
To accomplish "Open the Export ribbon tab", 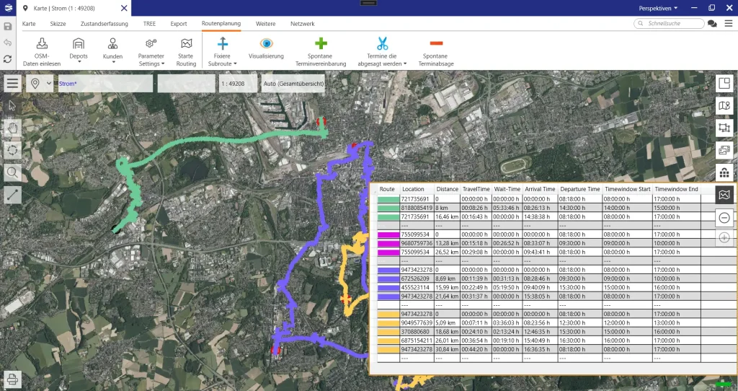I will coord(179,24).
